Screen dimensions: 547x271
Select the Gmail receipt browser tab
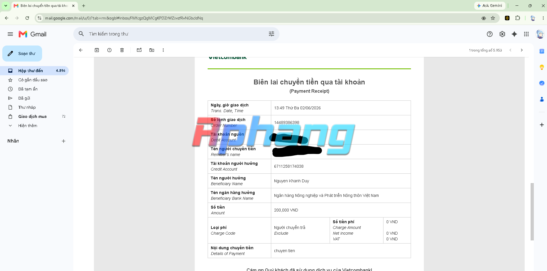tap(44, 5)
